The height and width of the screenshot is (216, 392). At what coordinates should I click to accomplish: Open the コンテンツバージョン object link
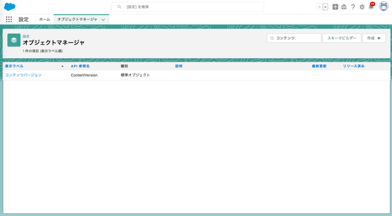coord(23,75)
